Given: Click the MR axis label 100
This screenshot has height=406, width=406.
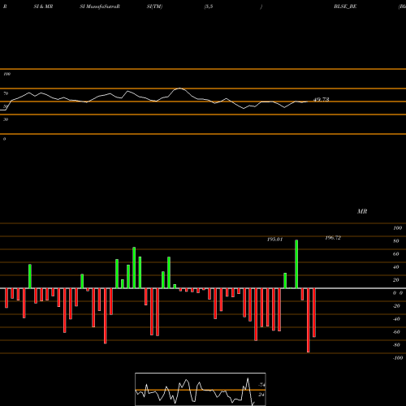Looking at the screenshot, I should point(397,228).
